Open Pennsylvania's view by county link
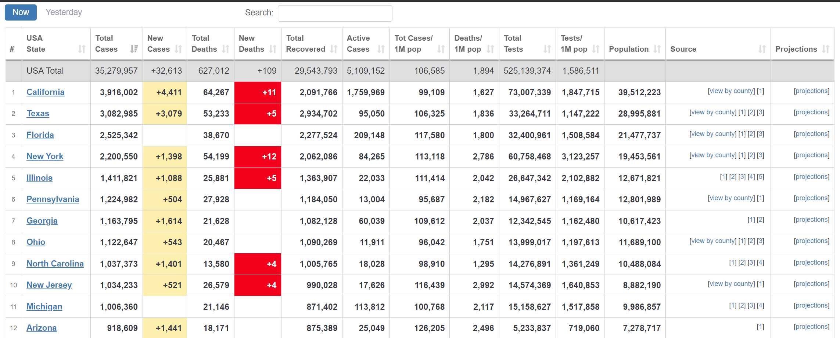The image size is (840, 338). pyautogui.click(x=731, y=198)
